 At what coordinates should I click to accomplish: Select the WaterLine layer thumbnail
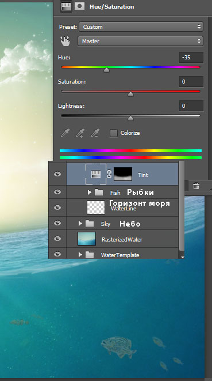pyautogui.click(x=96, y=208)
